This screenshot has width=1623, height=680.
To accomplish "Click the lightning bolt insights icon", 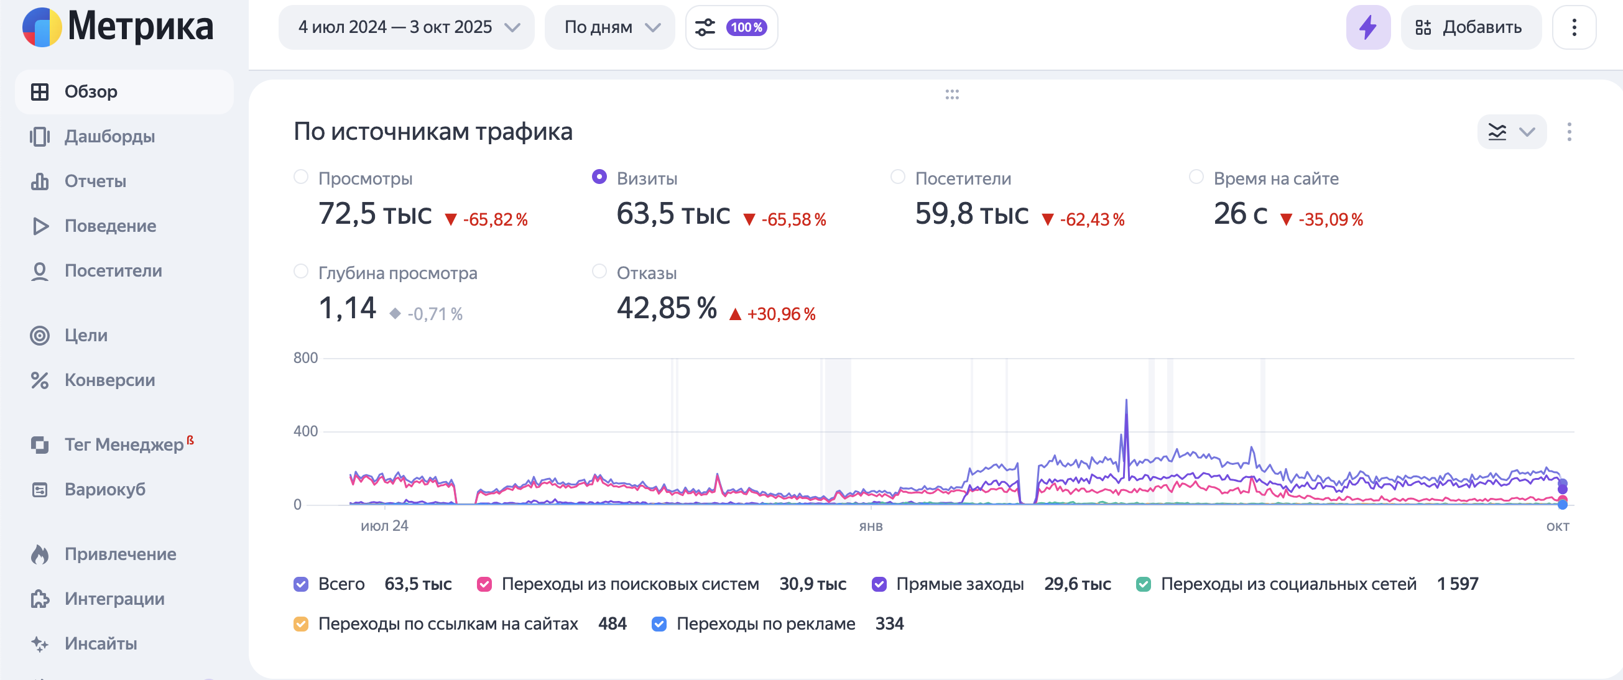I will 1368,28.
